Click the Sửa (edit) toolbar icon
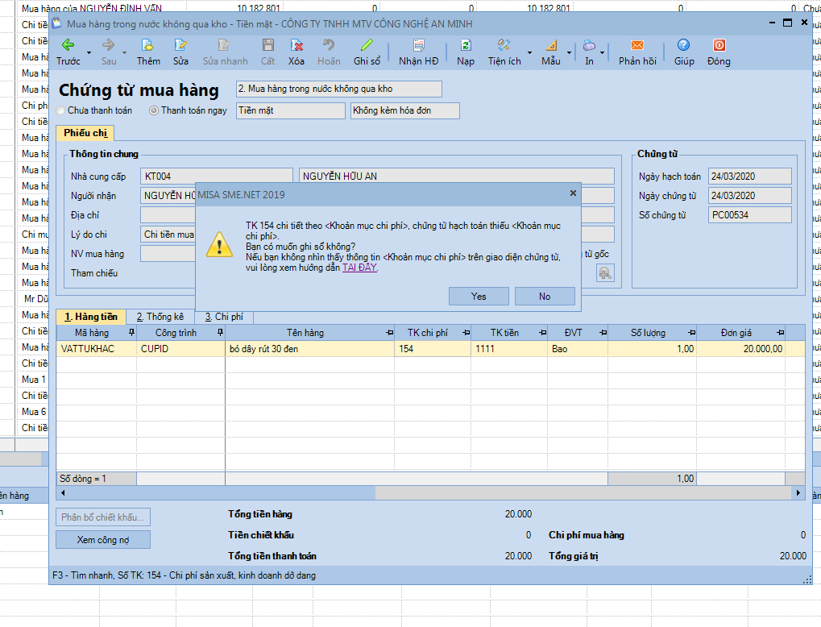The image size is (821, 627). (x=180, y=45)
